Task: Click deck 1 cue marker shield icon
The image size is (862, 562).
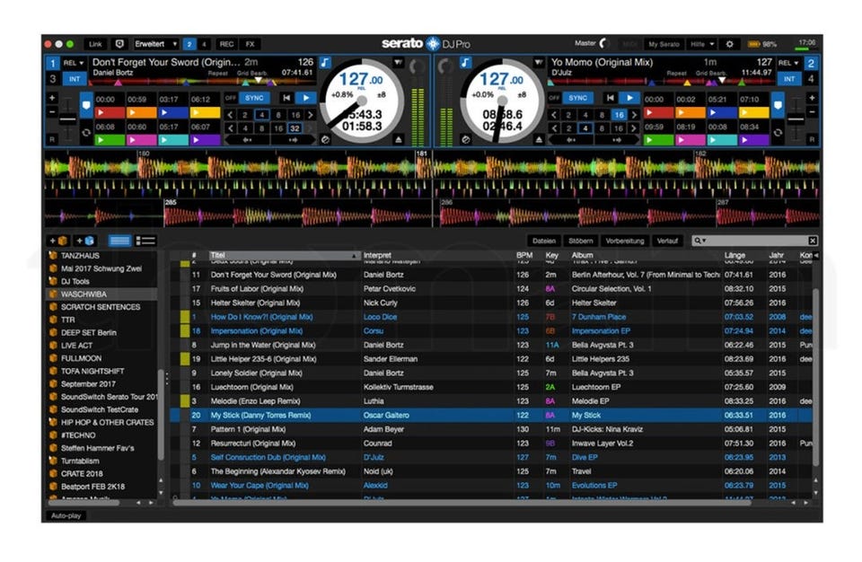Action: 86,105
